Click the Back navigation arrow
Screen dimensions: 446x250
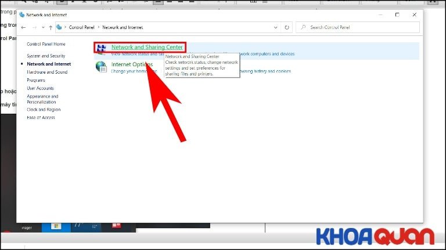click(23, 27)
